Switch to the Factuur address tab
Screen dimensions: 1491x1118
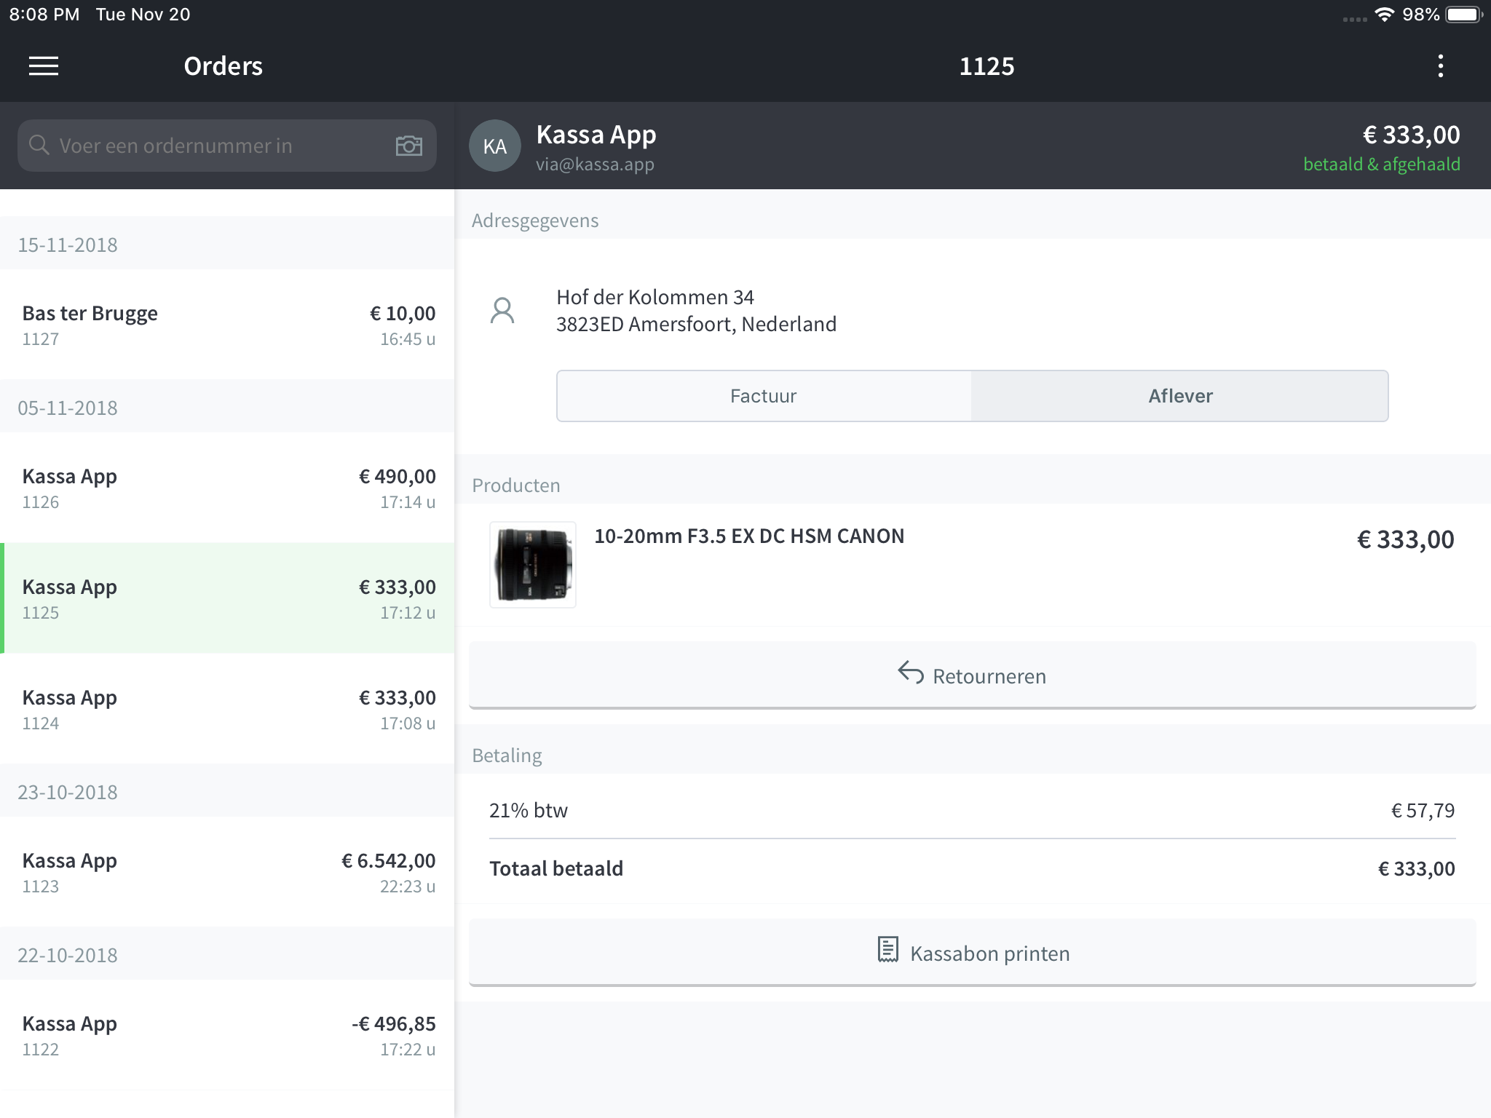763,396
